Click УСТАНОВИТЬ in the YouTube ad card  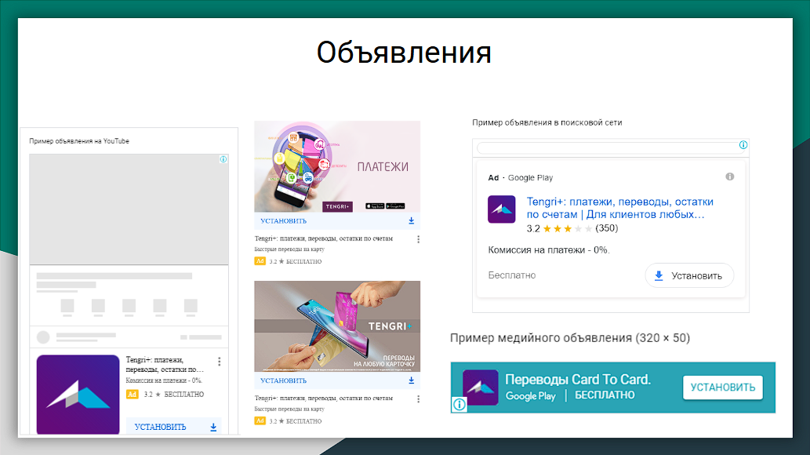click(160, 427)
